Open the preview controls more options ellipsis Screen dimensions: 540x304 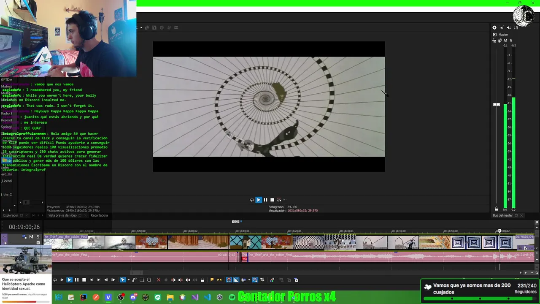tap(284, 200)
